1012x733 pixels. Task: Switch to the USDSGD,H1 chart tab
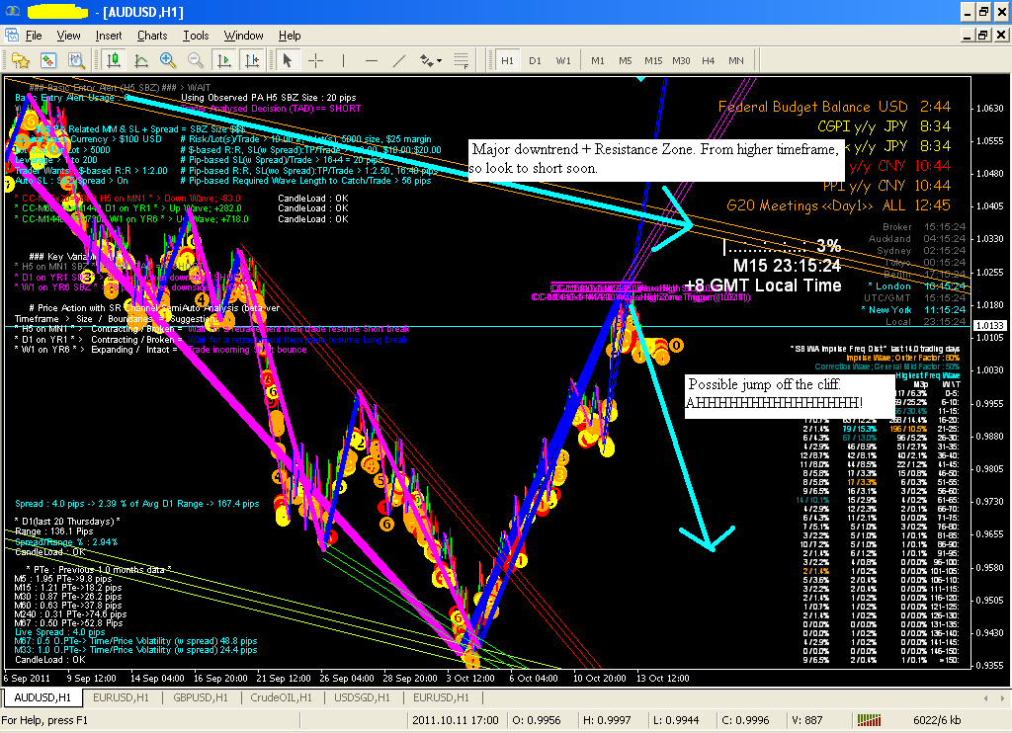(x=362, y=697)
